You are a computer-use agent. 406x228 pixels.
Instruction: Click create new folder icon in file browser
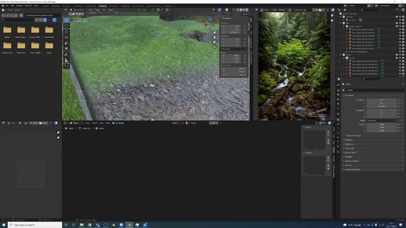click(21, 15)
